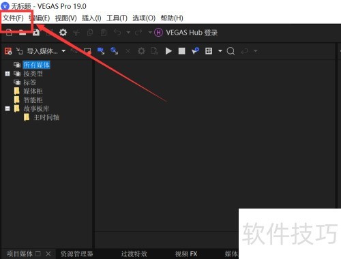Screen dimensions: 341x259
Task: Click the grayed back arrow in media toolbar
Action: click(245, 51)
